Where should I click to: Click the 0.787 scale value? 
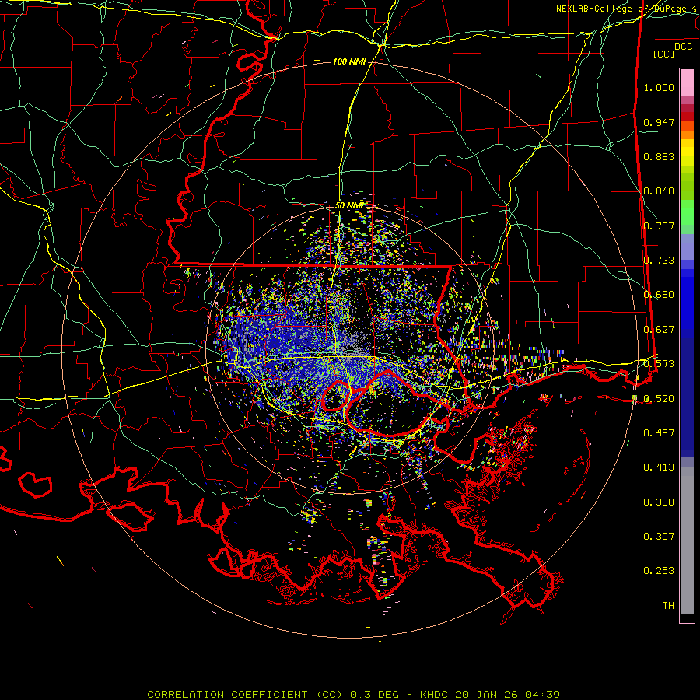(x=659, y=226)
